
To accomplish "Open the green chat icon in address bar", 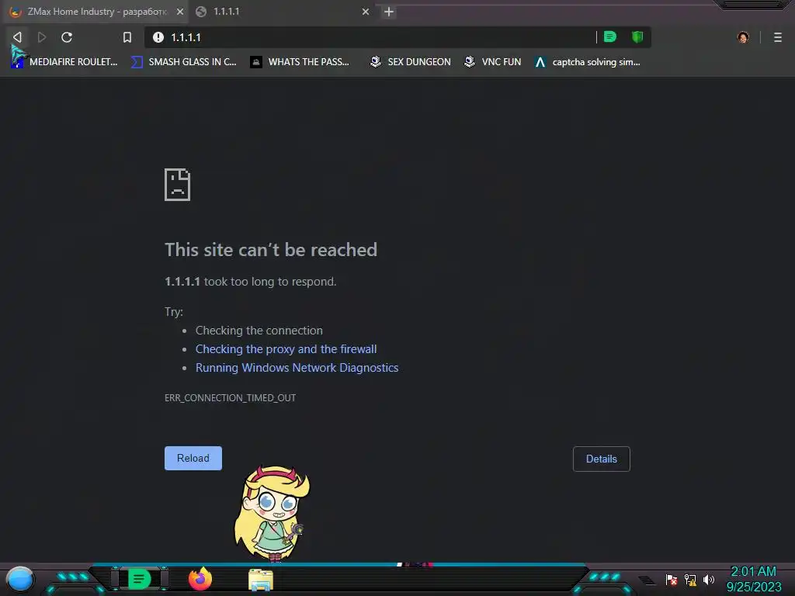I will click(x=610, y=36).
